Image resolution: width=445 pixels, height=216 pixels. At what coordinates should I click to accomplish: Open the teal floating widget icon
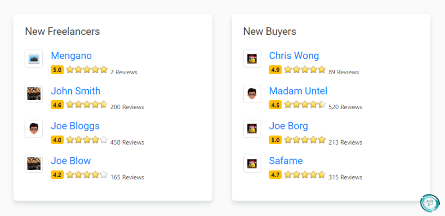[430, 203]
